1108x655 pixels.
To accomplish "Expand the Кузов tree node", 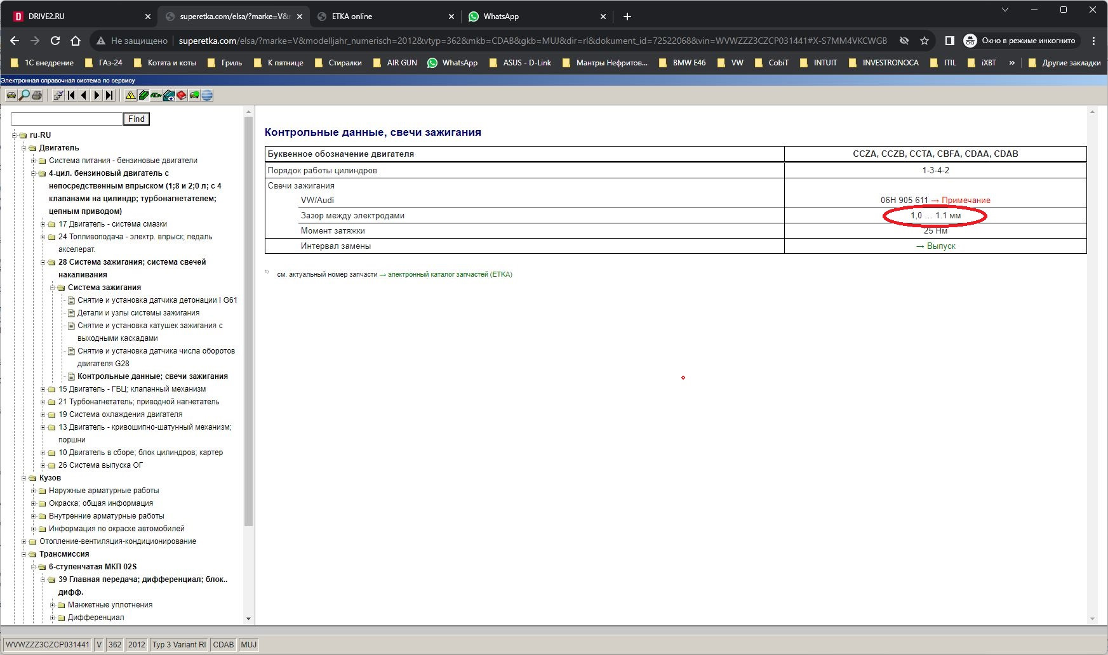I will coord(23,478).
